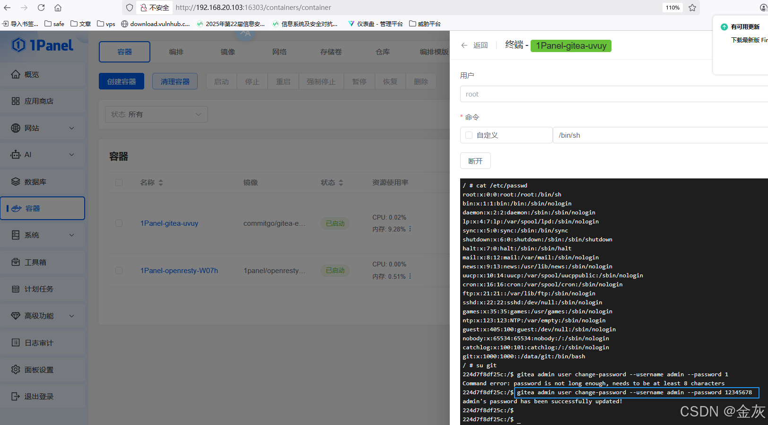
Task: Click the 网站 globe icon
Action: click(x=16, y=128)
